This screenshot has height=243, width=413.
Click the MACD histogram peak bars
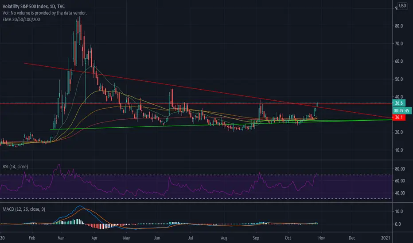[x=78, y=221]
